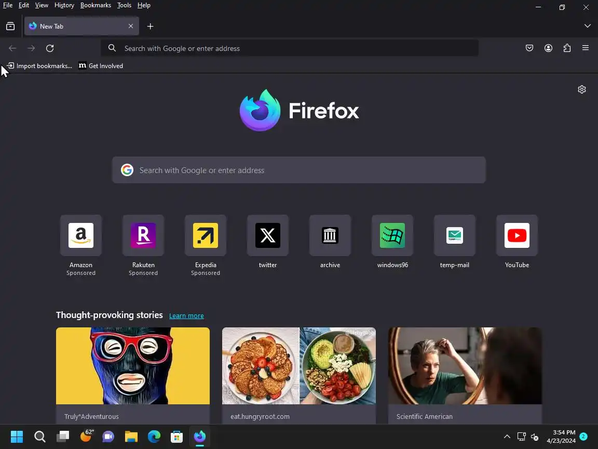Open the Help menu
The image size is (598, 449).
[x=144, y=5]
